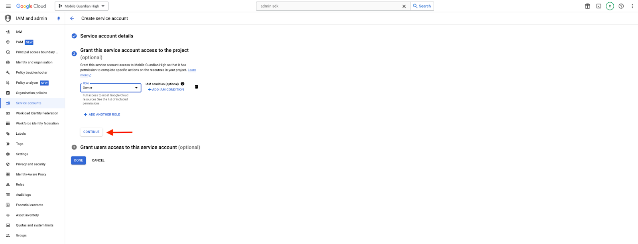Clear the admin sdk search text
Image resolution: width=638 pixels, height=244 pixels.
[404, 6]
